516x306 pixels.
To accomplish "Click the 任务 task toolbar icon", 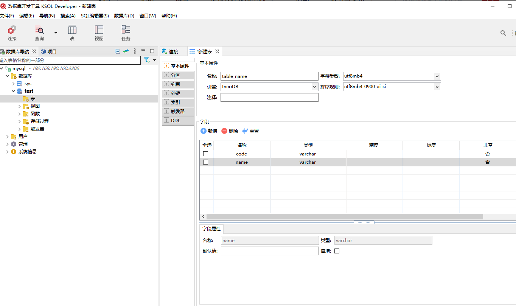I will [x=126, y=33].
